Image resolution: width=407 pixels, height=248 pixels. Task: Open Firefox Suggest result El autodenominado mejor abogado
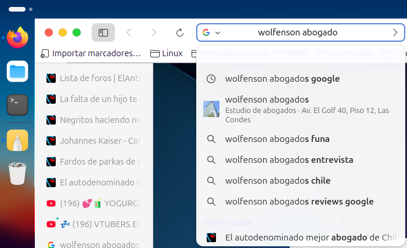point(301,238)
